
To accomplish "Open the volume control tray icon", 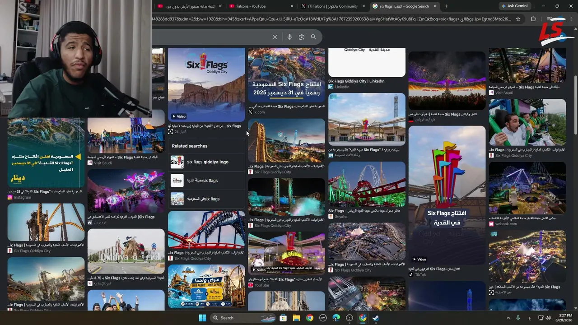I will (548, 318).
